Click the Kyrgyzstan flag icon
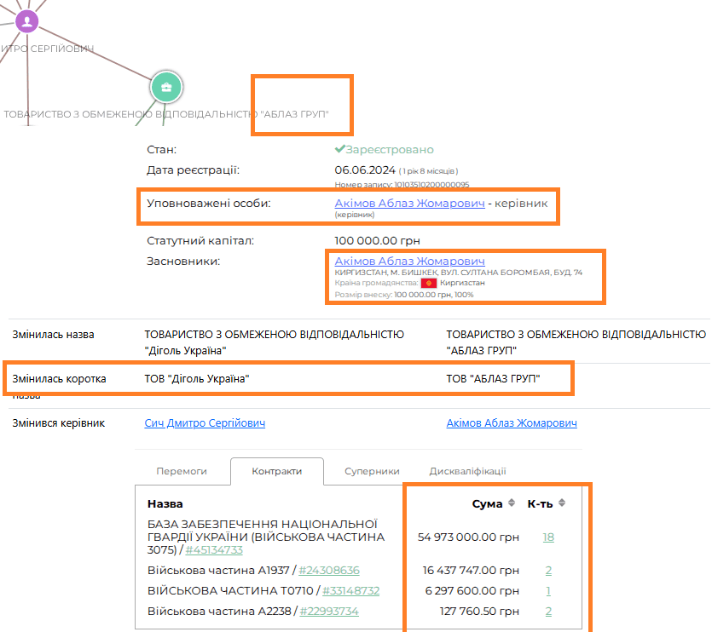The height and width of the screenshot is (632, 712). tap(429, 283)
